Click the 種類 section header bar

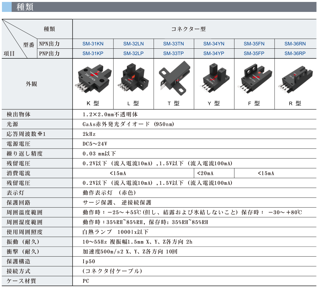[158, 7]
